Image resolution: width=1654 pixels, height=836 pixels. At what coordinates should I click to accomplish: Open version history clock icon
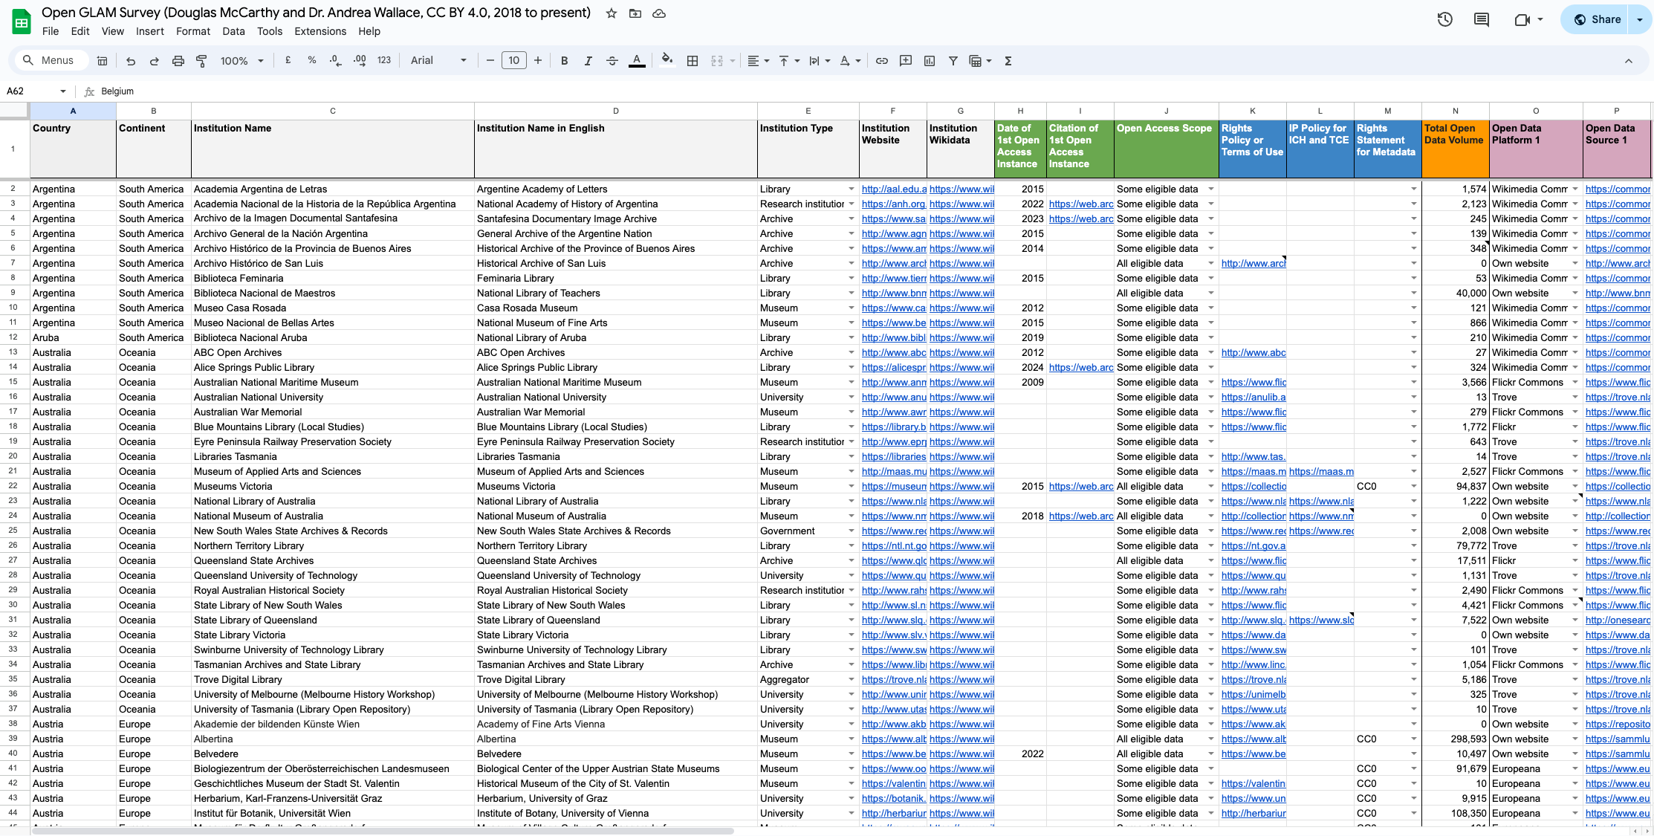coord(1444,19)
